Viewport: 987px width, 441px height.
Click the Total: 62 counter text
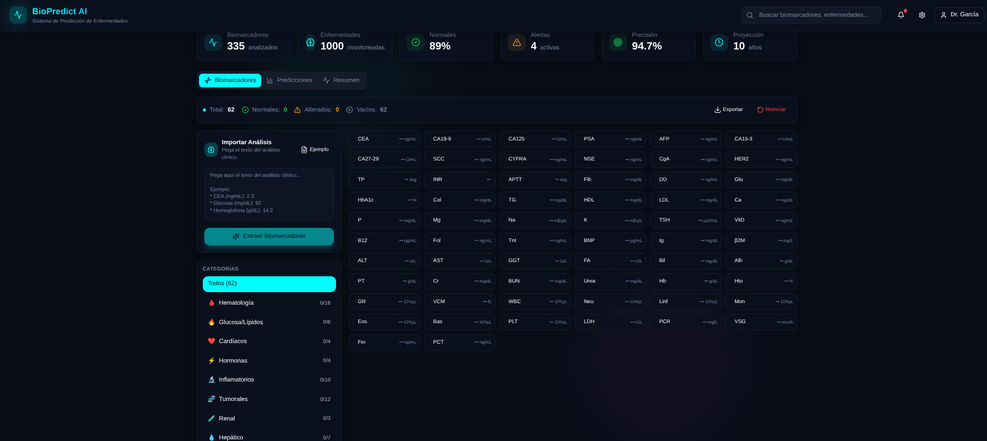pos(222,110)
